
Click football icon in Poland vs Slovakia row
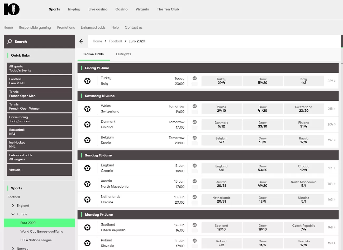tap(87, 243)
